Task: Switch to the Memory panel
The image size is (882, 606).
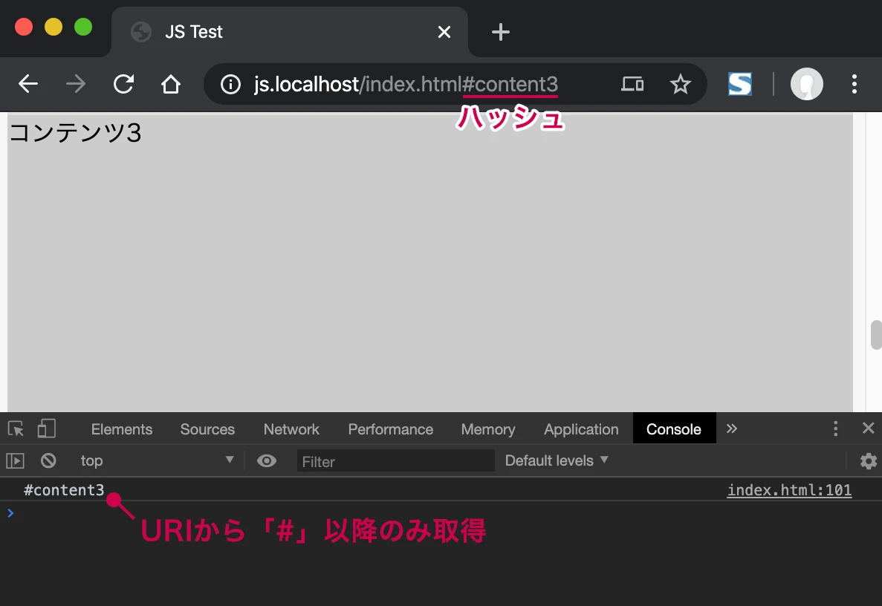Action: tap(487, 429)
